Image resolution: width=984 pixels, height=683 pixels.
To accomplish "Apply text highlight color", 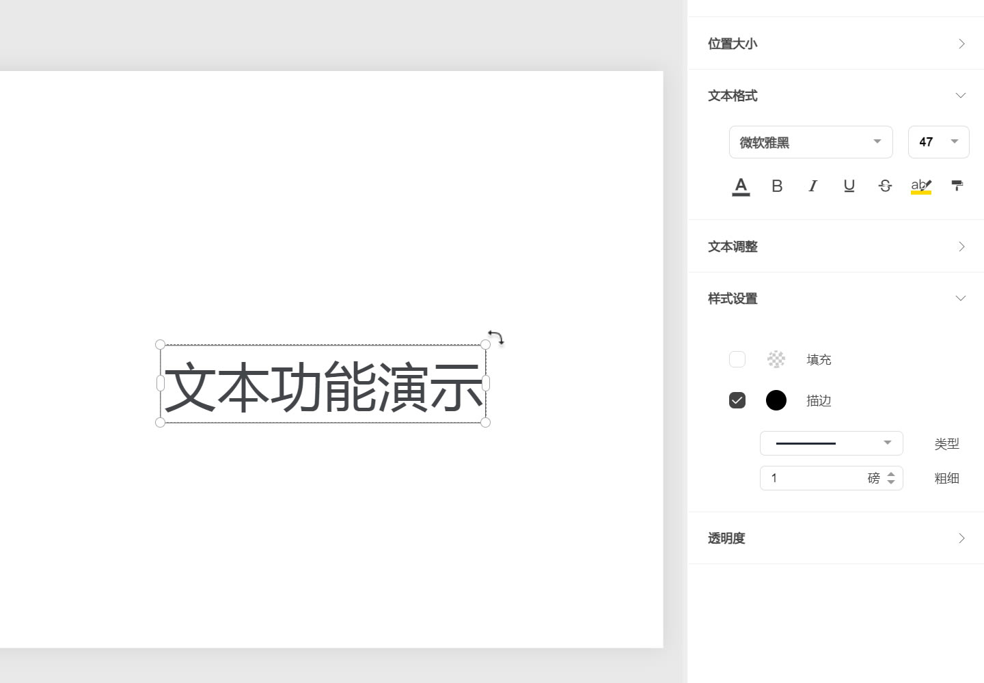I will click(x=921, y=186).
